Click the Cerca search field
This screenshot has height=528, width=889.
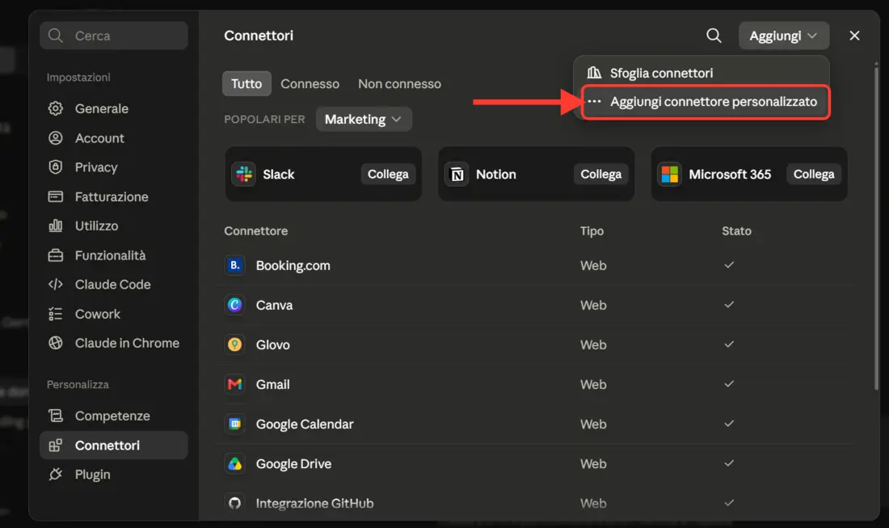(113, 36)
